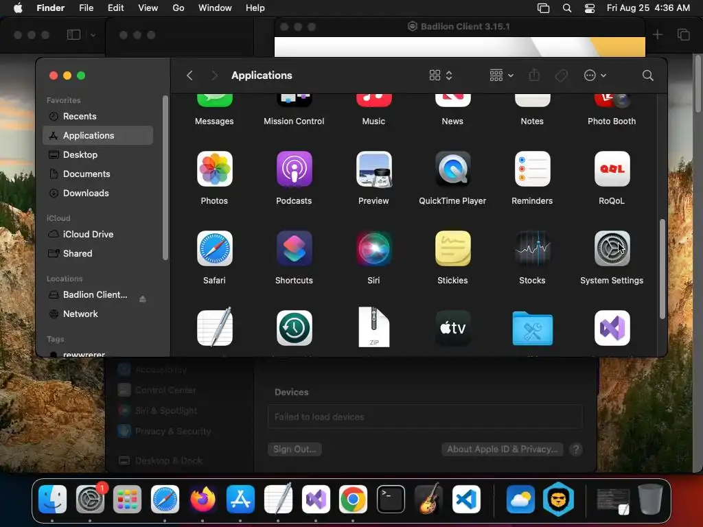703x527 pixels.
Task: Open the Podcasts app icon
Action: pyautogui.click(x=294, y=169)
